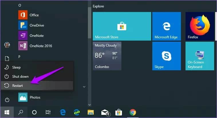
Task: Open the On-Screen Keyboard tile
Action: pyautogui.click(x=200, y=56)
